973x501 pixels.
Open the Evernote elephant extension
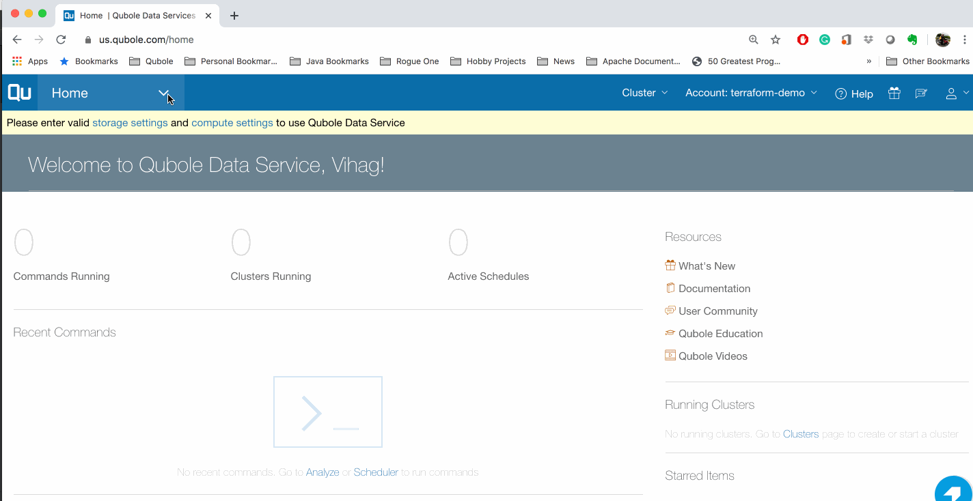[912, 40]
